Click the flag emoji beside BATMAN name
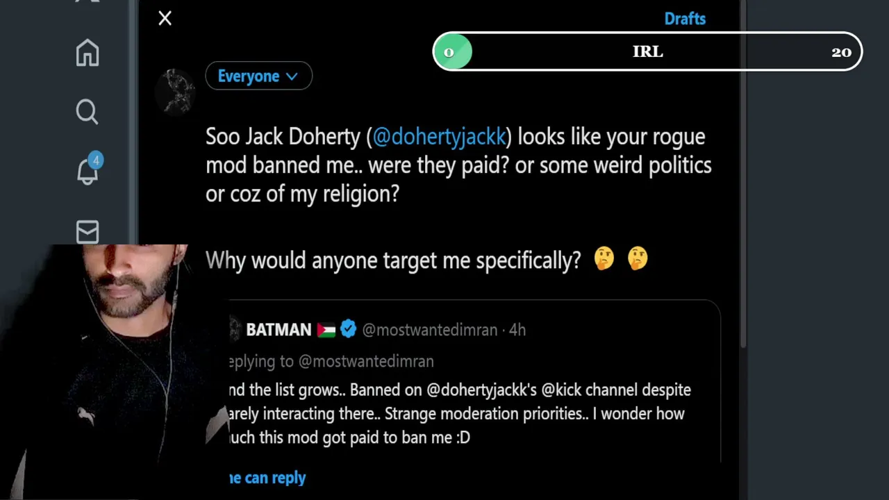Viewport: 889px width, 500px height. (326, 330)
